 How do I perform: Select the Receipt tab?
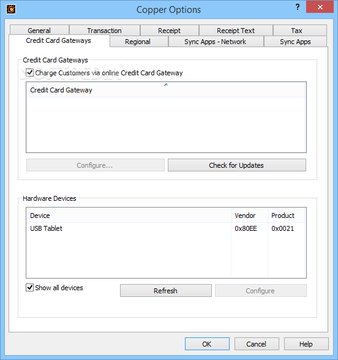coord(169,31)
